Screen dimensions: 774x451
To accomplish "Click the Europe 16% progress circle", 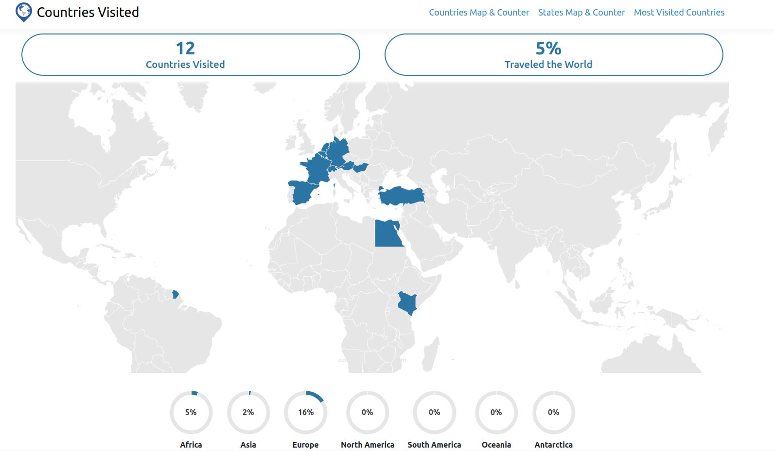I will click(x=305, y=412).
